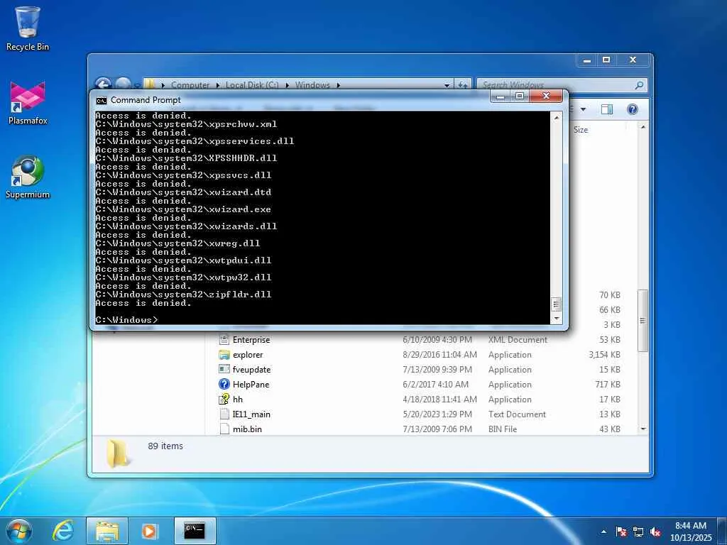Open the Windows Start menu orb
This screenshot has height=545, width=727.
coord(19,531)
